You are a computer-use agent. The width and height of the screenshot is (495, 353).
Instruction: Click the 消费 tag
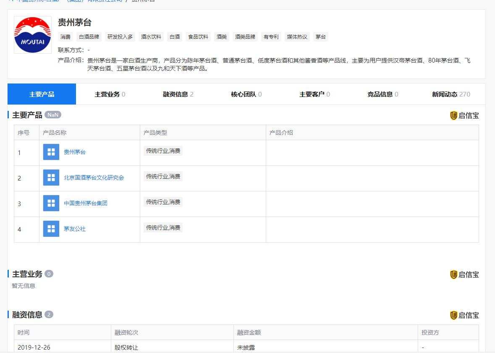point(65,37)
